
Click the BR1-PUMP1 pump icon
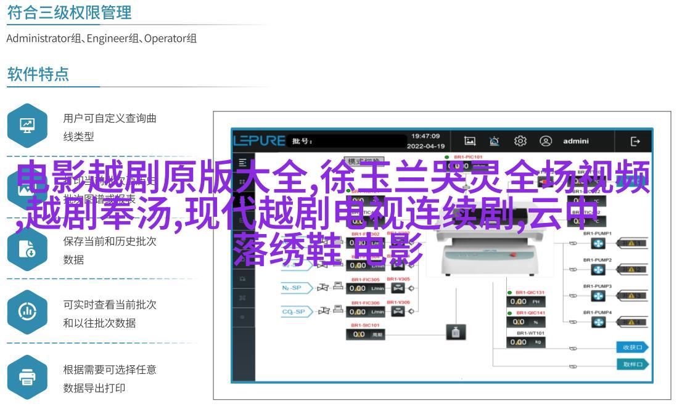pos(598,243)
